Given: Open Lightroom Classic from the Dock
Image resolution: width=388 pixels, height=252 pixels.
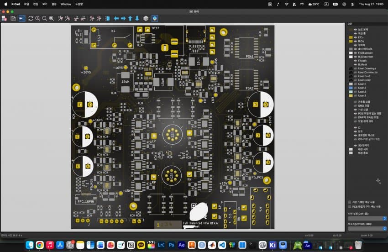Looking at the screenshot, I should 161,245.
